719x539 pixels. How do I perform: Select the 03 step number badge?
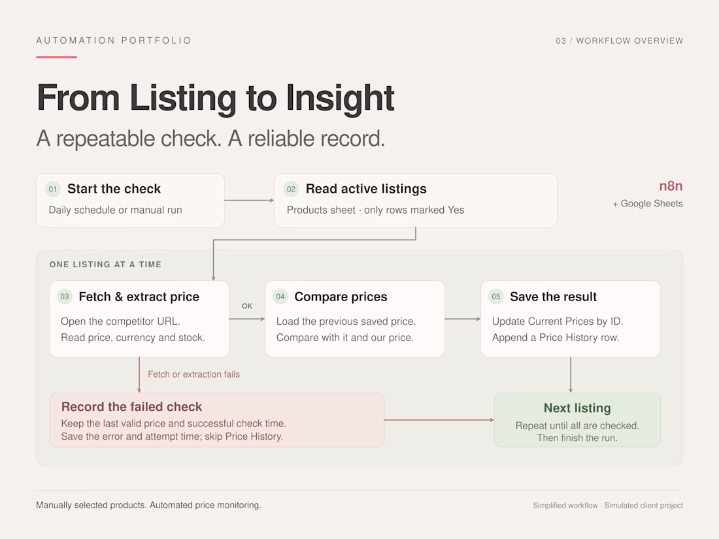(x=65, y=297)
